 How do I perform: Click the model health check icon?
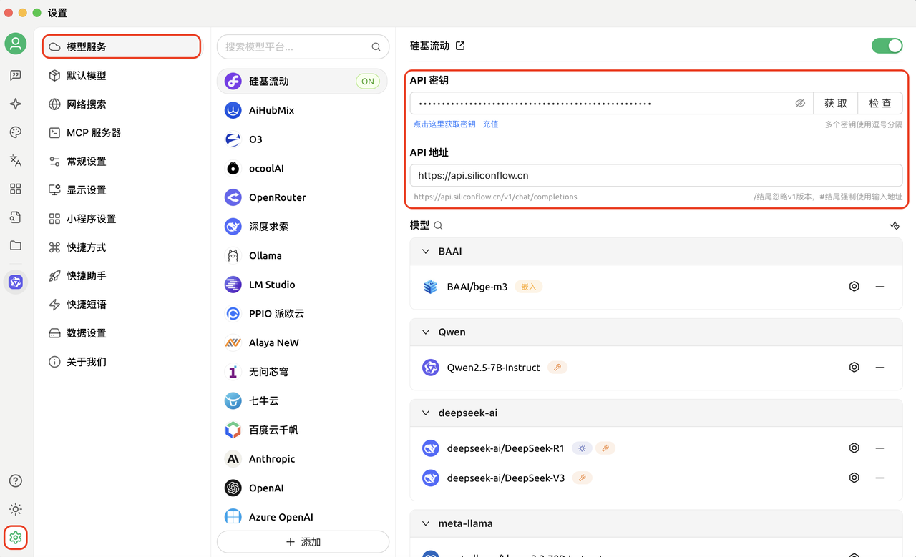tap(894, 225)
